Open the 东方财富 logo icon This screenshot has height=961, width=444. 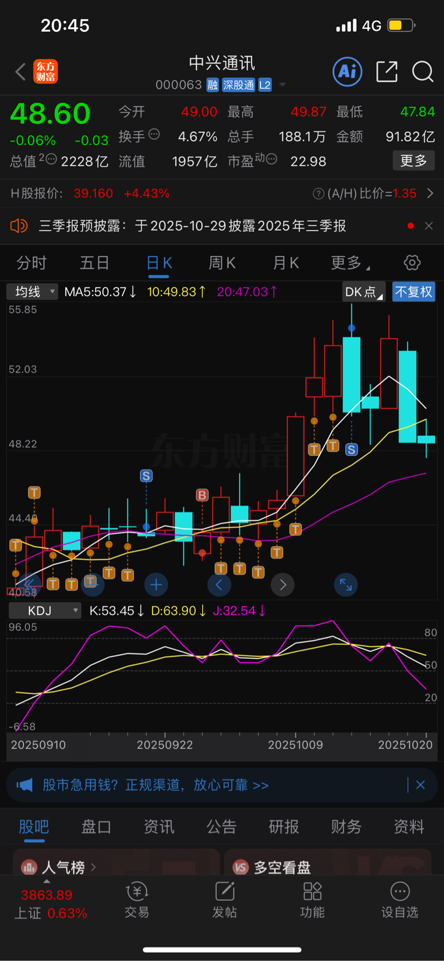tap(46, 72)
